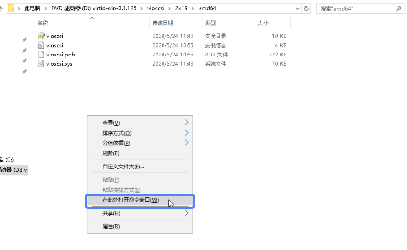The height and width of the screenshot is (250, 407).
Task: Open the 共享(H) submenu
Action: [x=140, y=213]
